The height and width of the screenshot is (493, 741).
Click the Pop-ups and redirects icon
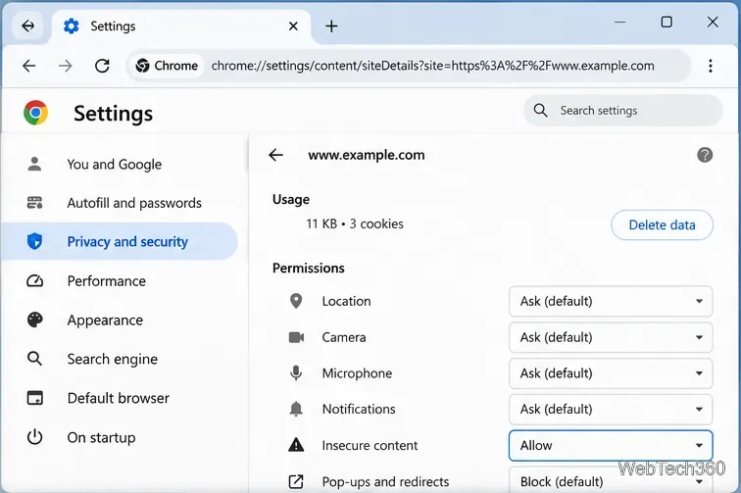[296, 481]
